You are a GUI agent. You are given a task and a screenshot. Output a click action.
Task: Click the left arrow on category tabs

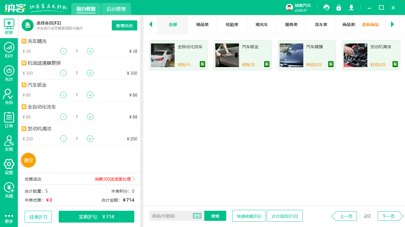151,25
